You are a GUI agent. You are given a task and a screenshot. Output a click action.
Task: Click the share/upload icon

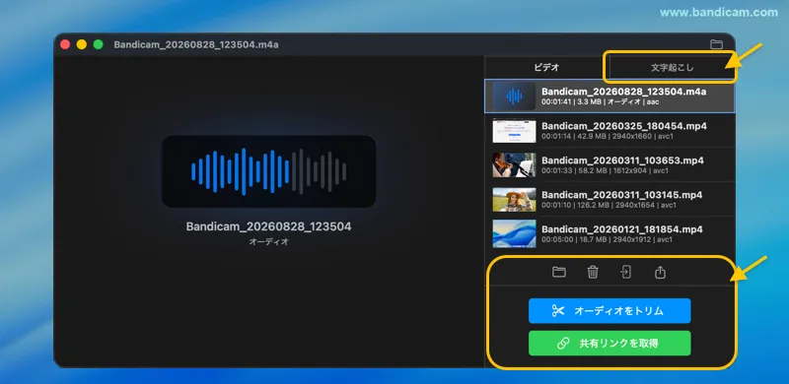[x=660, y=272]
